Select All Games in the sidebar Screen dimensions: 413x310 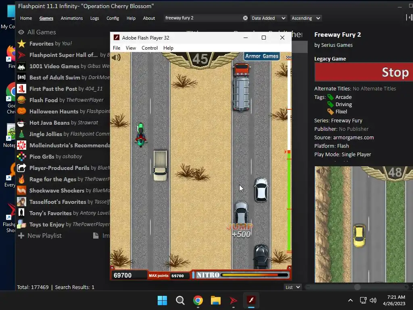(42, 32)
